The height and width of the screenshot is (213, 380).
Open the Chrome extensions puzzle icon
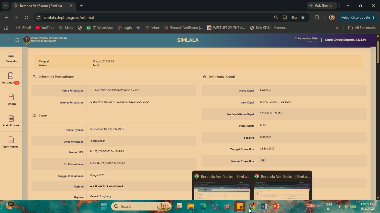[x=317, y=17]
